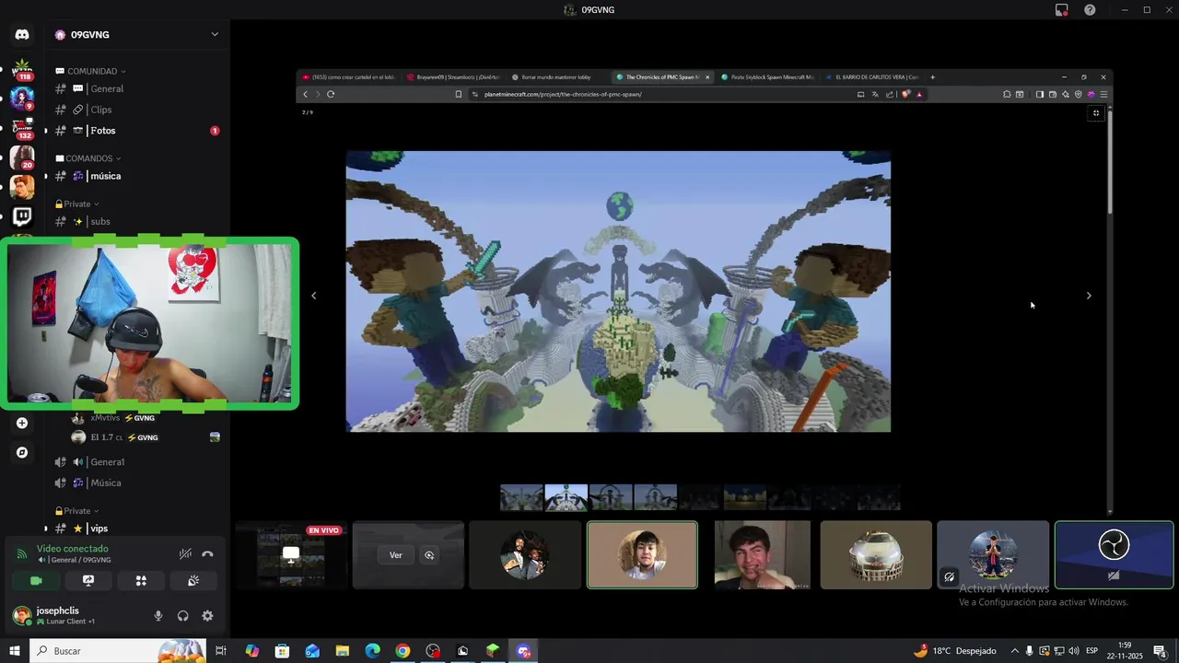Pop out stream icon next to Ver
Screen dimensions: 1179x663
point(429,555)
